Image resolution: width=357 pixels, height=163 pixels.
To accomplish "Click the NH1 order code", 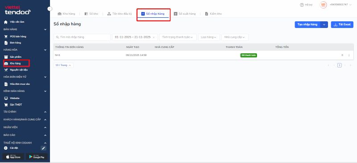I will [x=57, y=56].
